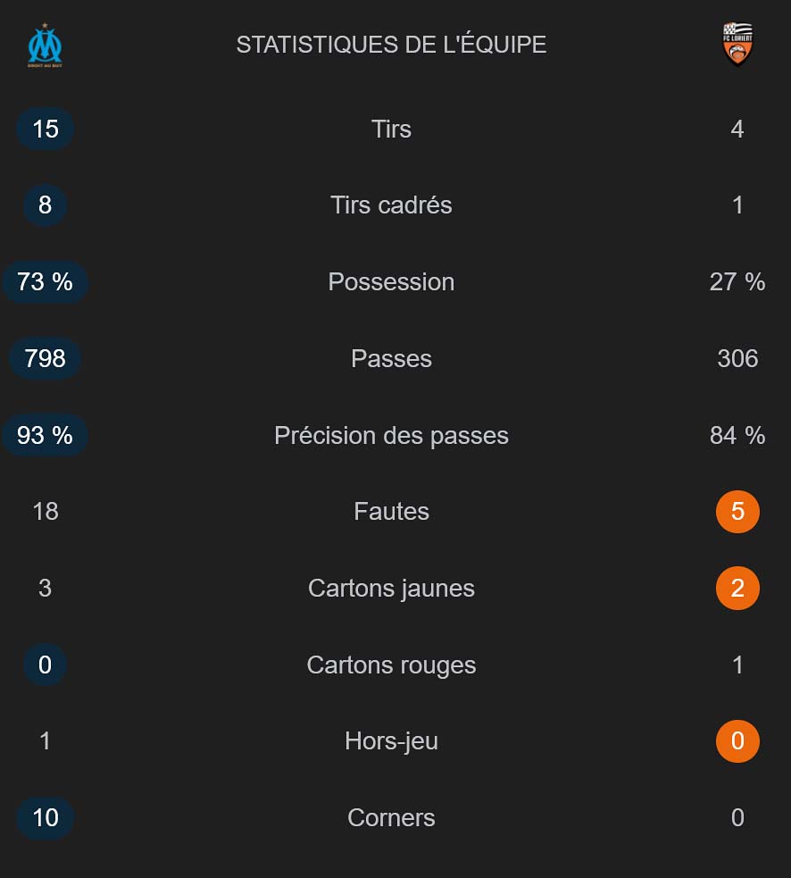Select the 'Possession' stat label
This screenshot has height=878, width=791.
pos(391,281)
